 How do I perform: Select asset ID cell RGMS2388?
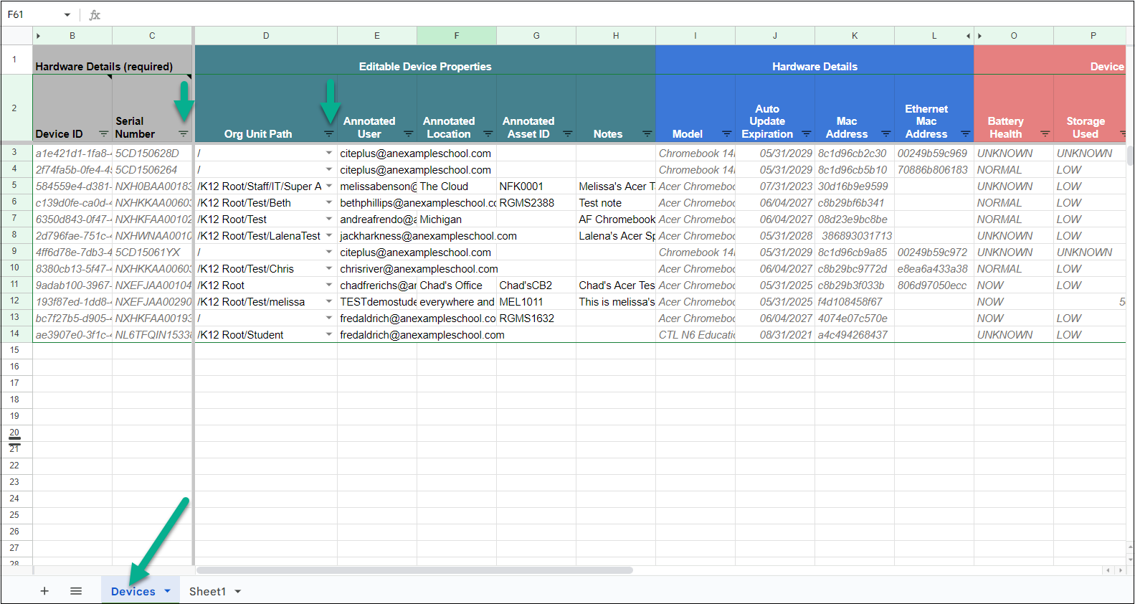pos(536,202)
